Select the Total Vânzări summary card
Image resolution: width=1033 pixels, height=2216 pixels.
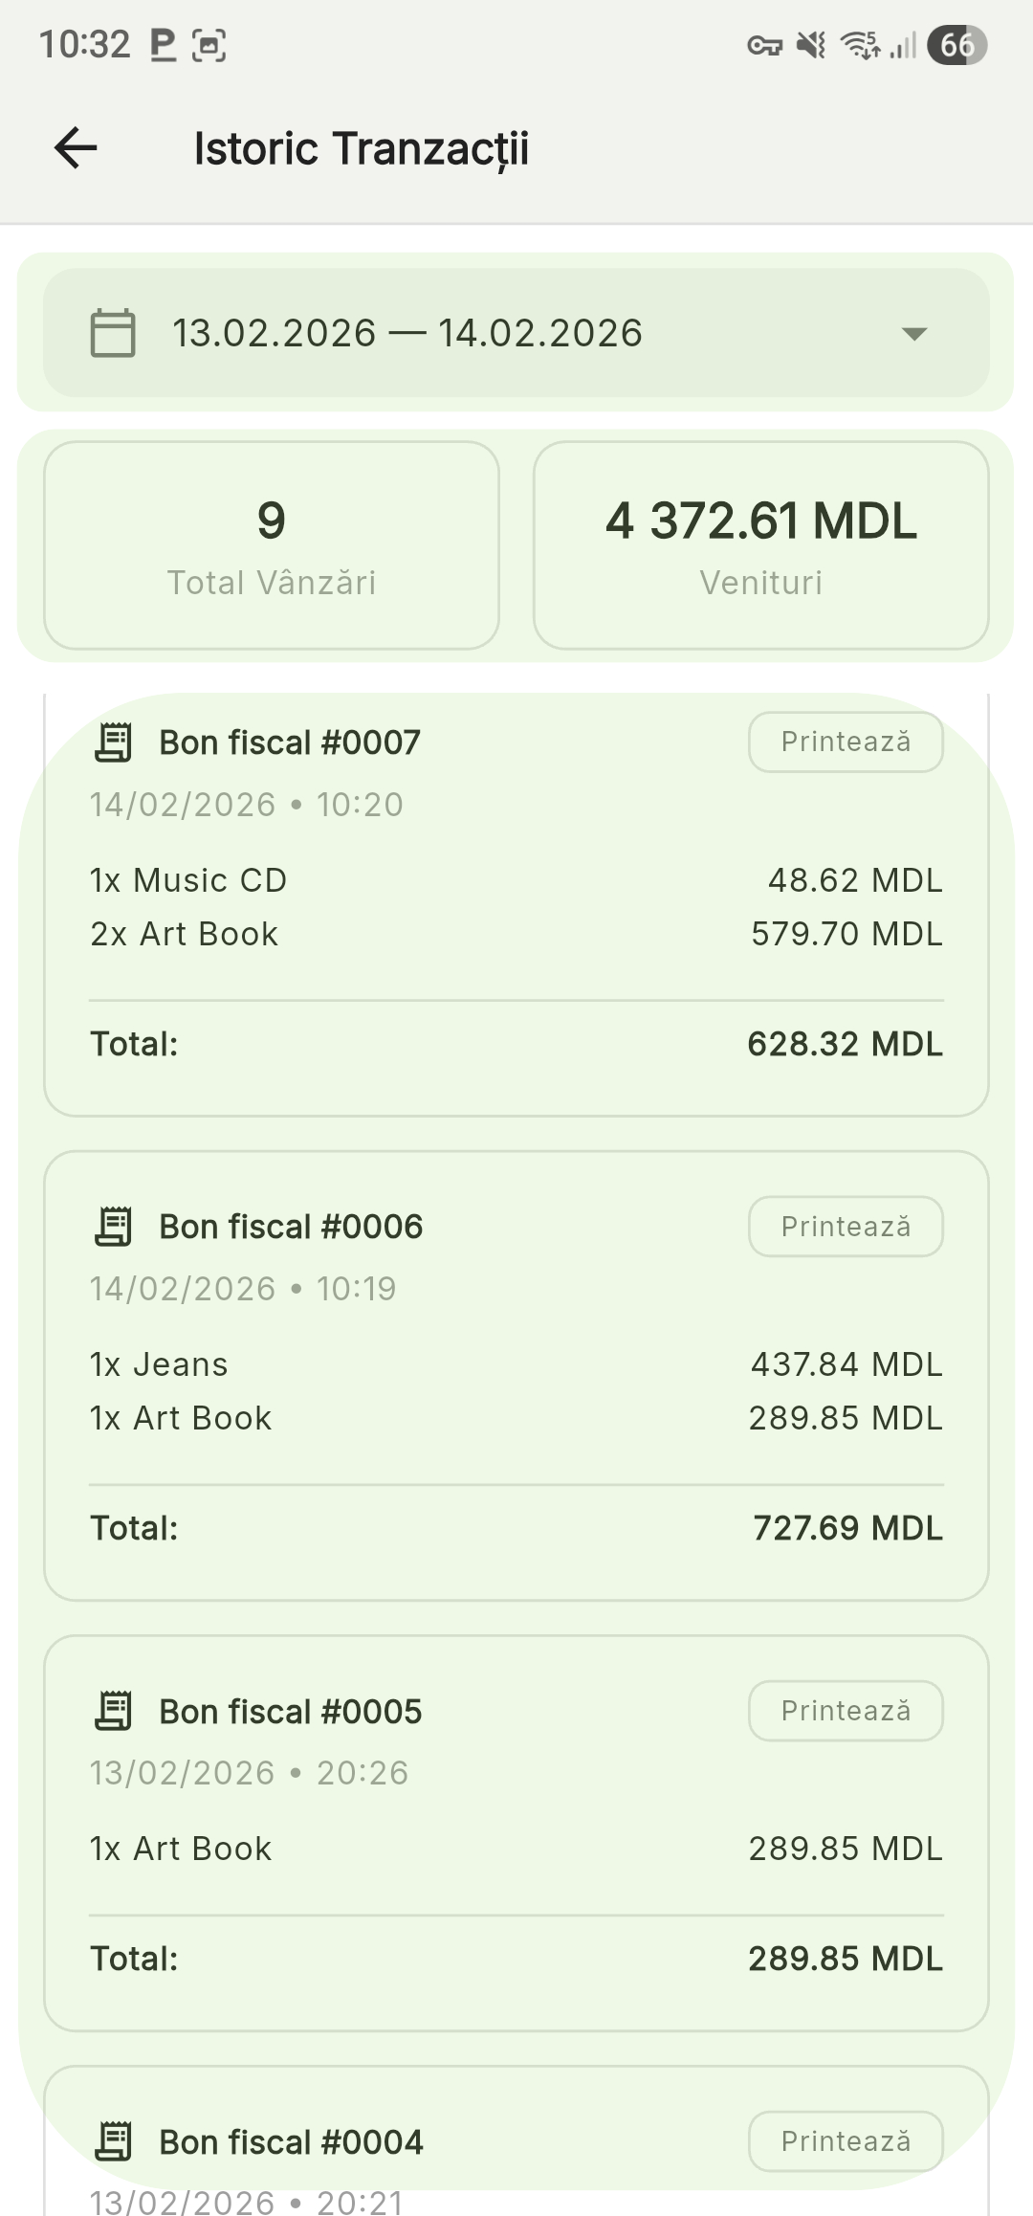click(272, 545)
